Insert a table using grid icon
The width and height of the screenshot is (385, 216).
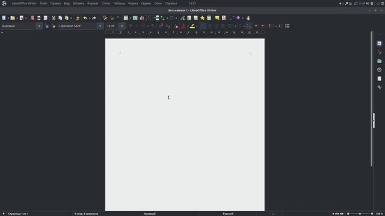coord(126,18)
